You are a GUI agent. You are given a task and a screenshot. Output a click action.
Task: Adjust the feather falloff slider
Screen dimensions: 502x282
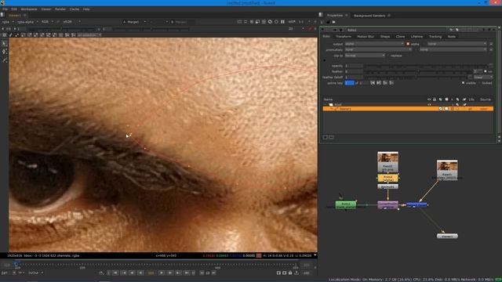tap(416, 77)
